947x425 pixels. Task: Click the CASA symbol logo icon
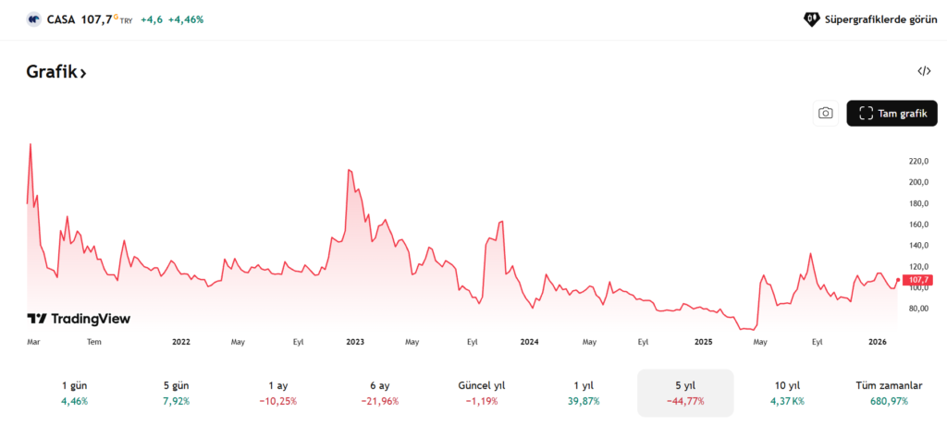(x=34, y=18)
